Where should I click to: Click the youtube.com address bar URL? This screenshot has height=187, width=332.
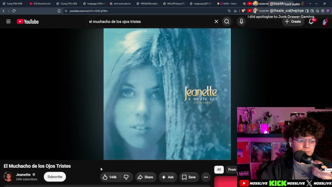click(89, 11)
